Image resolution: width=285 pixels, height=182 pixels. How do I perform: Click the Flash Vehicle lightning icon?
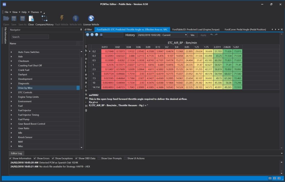pyautogui.click(x=62, y=18)
